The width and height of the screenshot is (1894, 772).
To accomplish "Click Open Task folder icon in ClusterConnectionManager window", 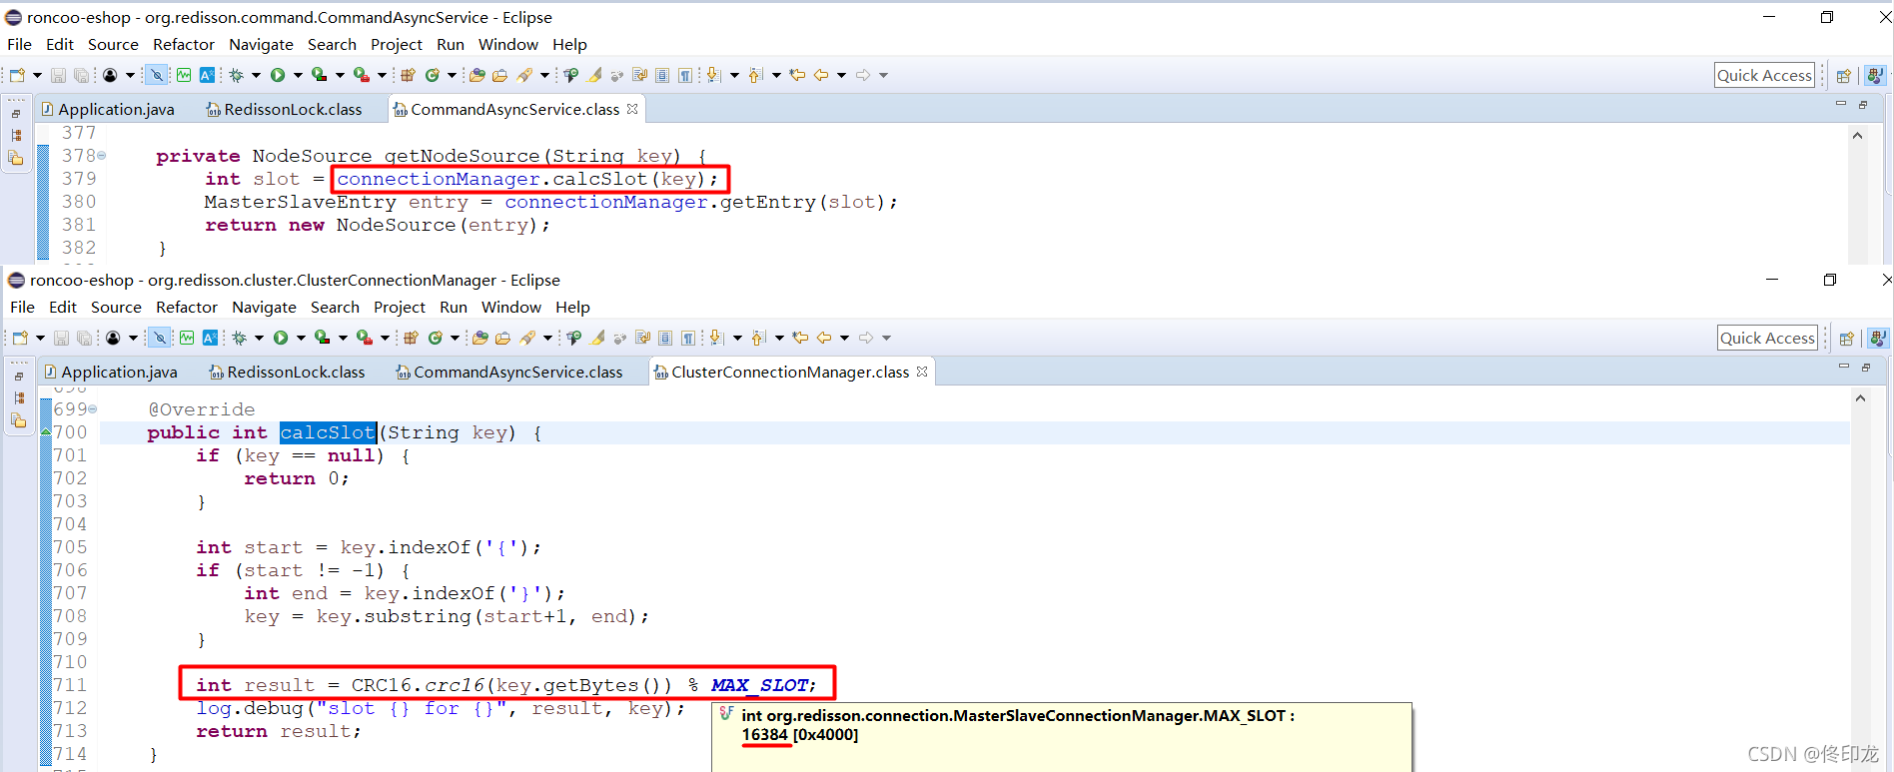I will click(x=502, y=338).
